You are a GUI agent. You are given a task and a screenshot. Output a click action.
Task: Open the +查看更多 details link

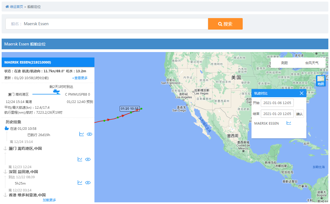pyautogui.click(x=80, y=78)
